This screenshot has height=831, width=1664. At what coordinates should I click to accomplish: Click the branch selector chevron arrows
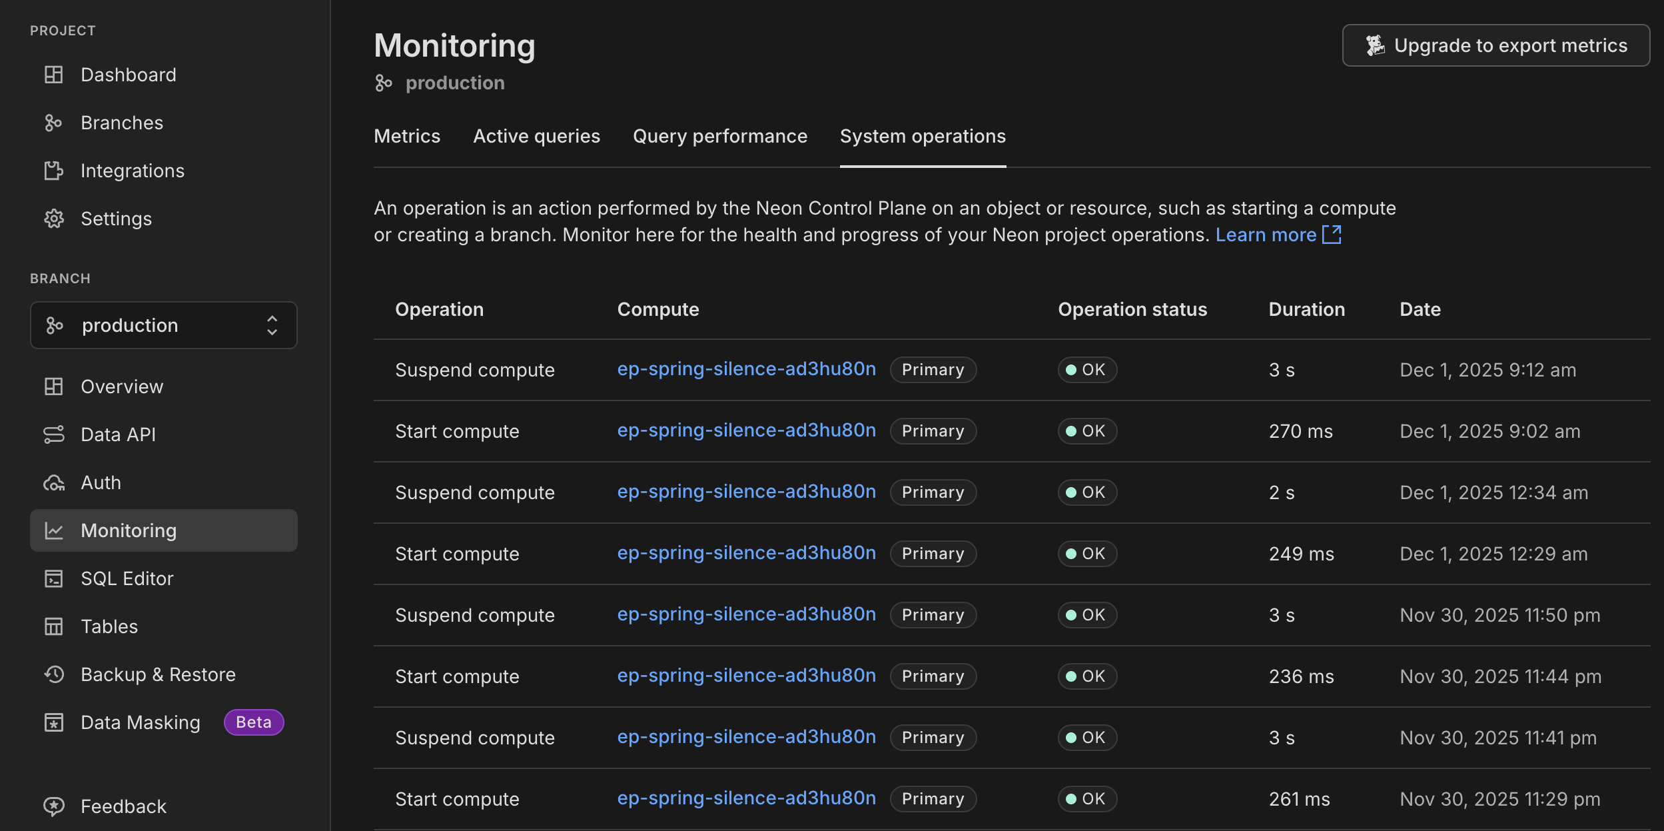272,325
